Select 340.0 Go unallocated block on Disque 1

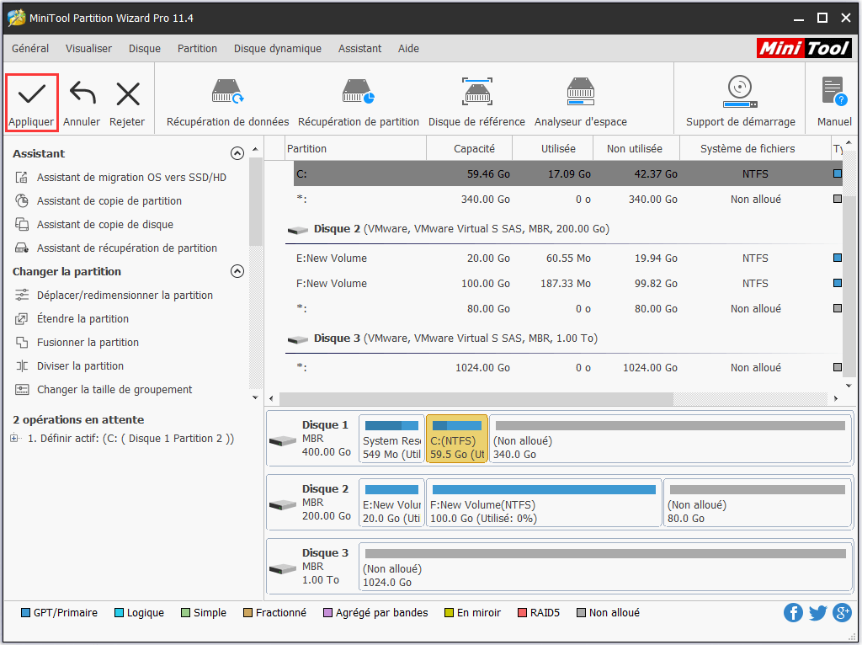(670, 439)
